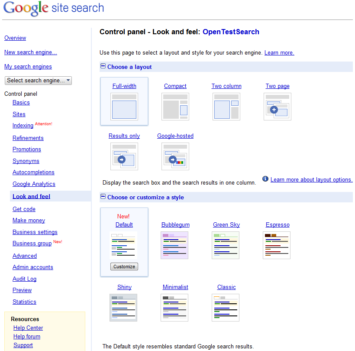355x351 pixels.
Task: Click the Results only text link
Action: click(124, 136)
